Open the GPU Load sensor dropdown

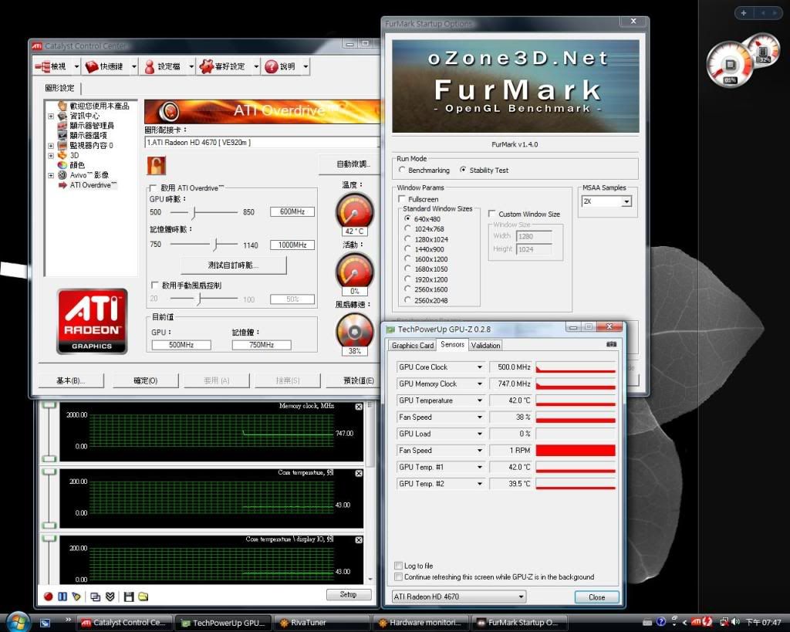(480, 434)
